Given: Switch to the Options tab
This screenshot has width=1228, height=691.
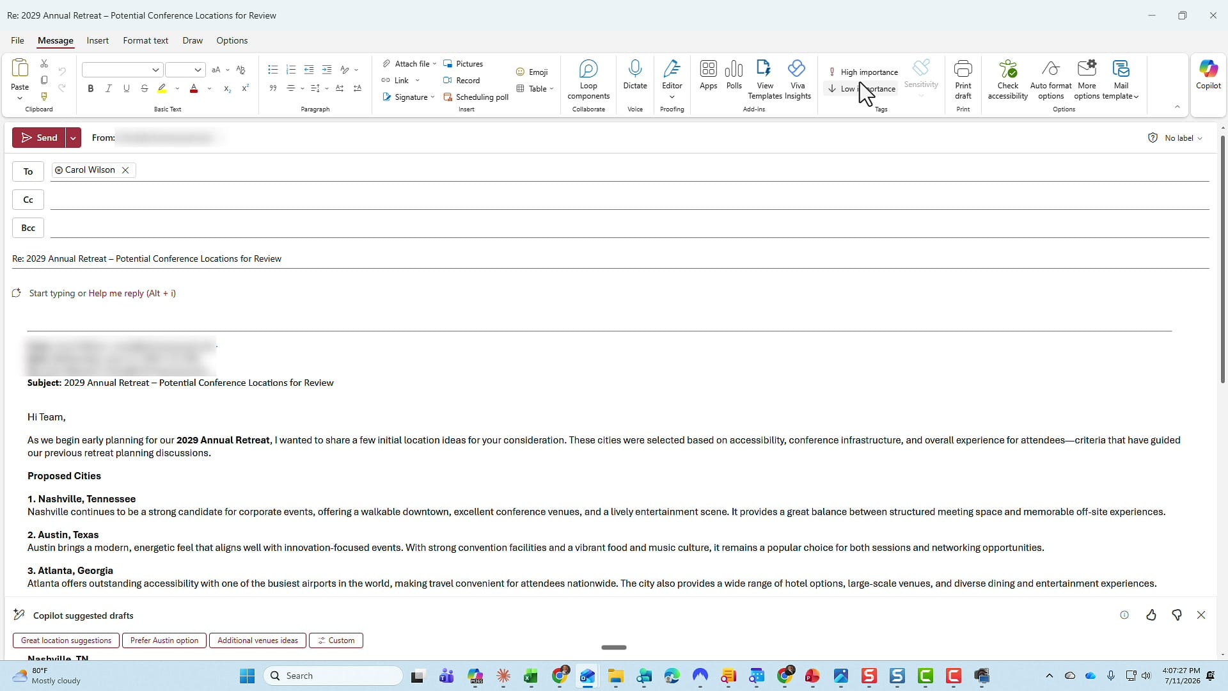Looking at the screenshot, I should [232, 40].
